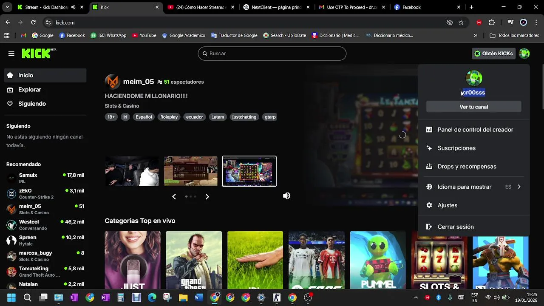Open Chrome extensions puzzle icon
544x306 pixels.
tap(492, 23)
